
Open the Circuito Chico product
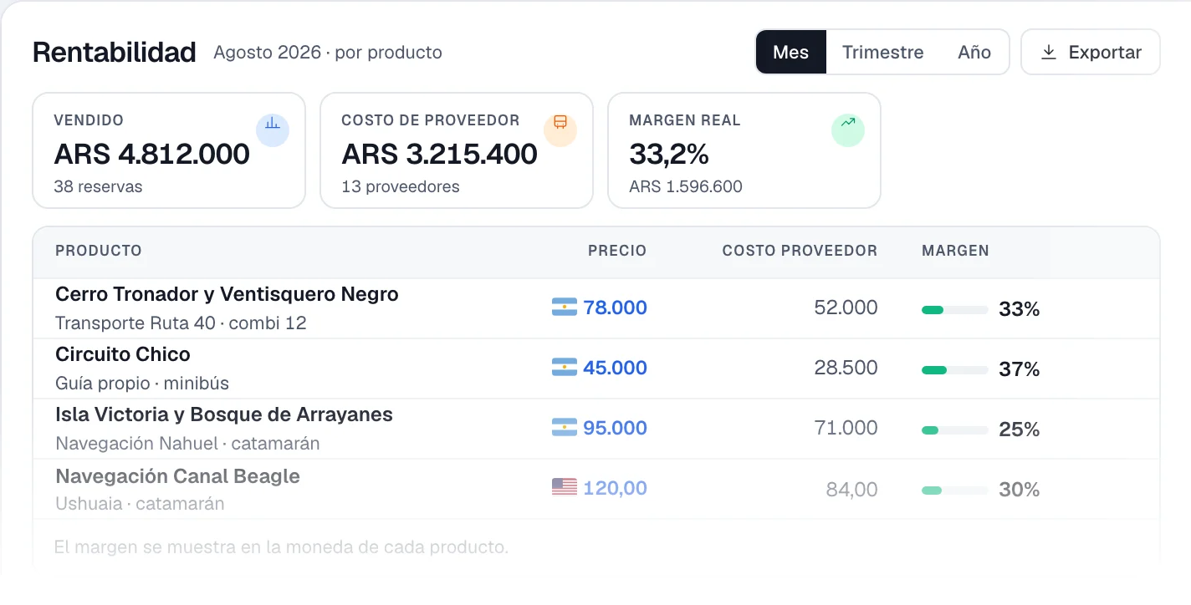pos(123,354)
